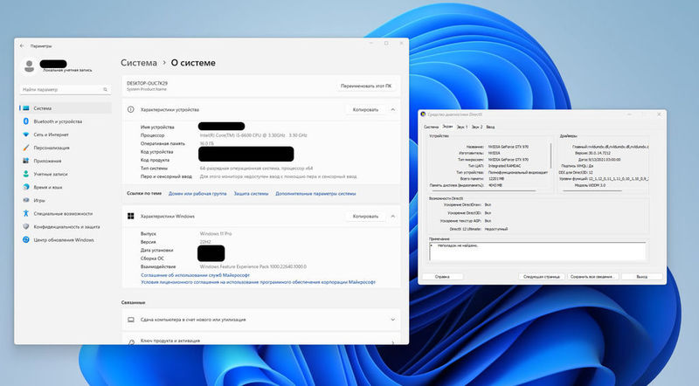Collapse Характеристики устройства section chevron
The height and width of the screenshot is (386, 699).
point(392,110)
